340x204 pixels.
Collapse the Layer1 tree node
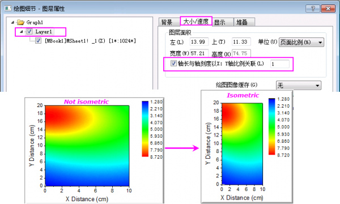click(22, 32)
